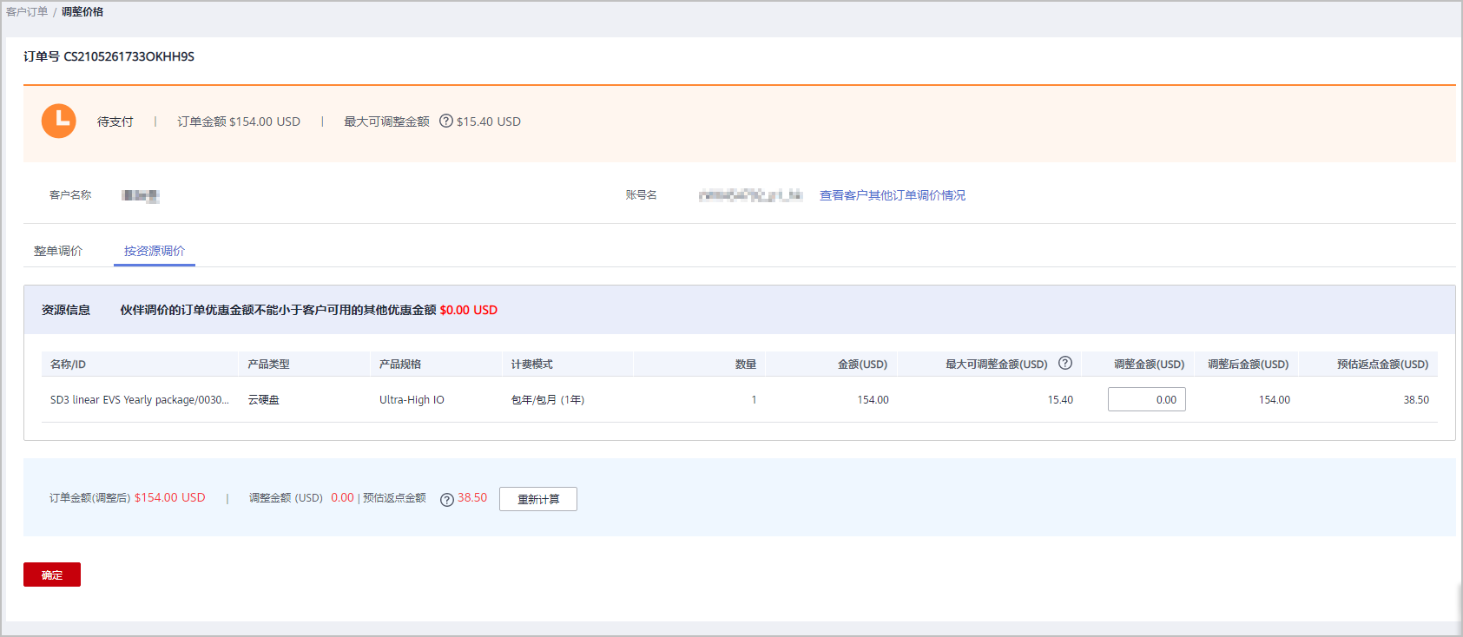This screenshot has width=1463, height=637.
Task: Click help icon beside 最大可调整金额 in order summary
Action: pyautogui.click(x=446, y=121)
